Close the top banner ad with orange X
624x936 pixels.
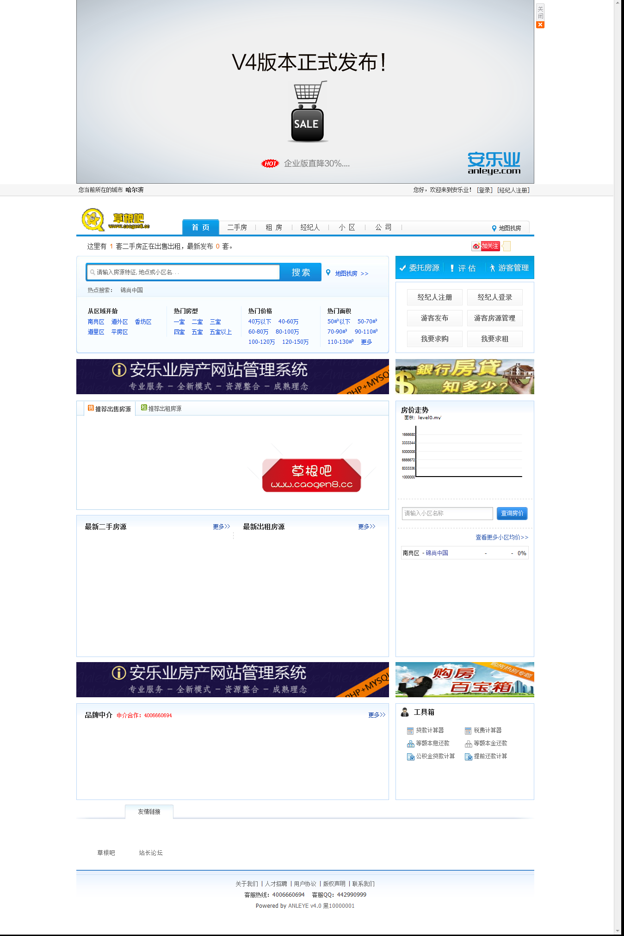pos(540,25)
